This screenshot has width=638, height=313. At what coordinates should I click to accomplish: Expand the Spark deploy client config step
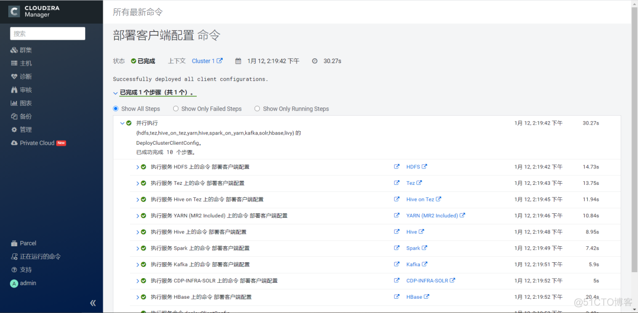click(138, 248)
